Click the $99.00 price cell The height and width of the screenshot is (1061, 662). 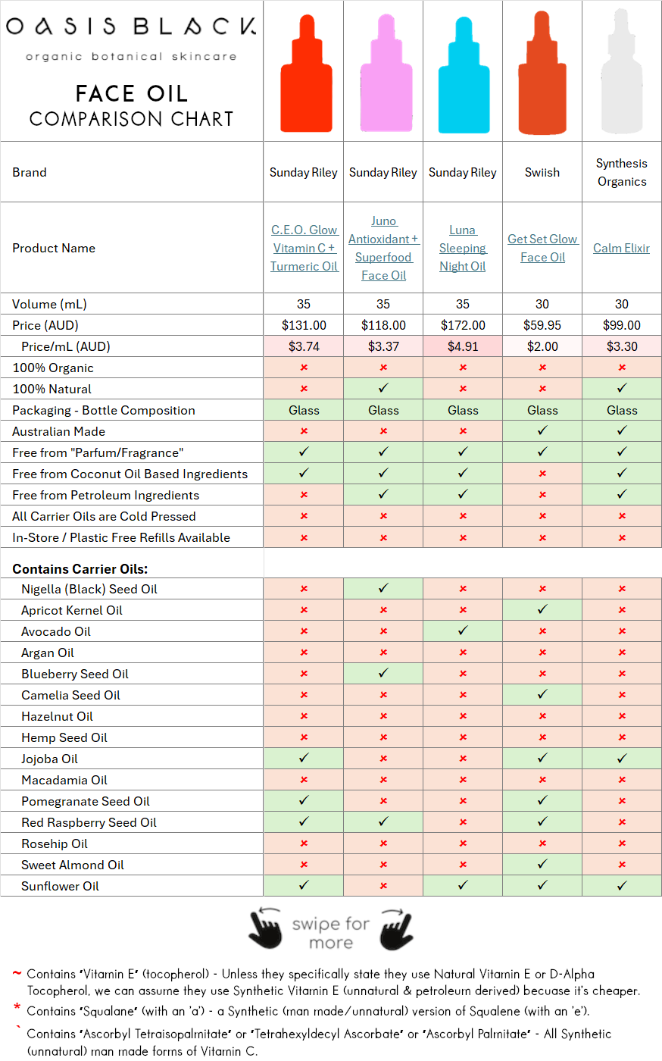pyautogui.click(x=622, y=325)
